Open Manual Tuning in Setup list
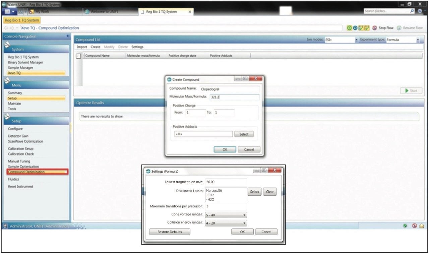 point(19,161)
